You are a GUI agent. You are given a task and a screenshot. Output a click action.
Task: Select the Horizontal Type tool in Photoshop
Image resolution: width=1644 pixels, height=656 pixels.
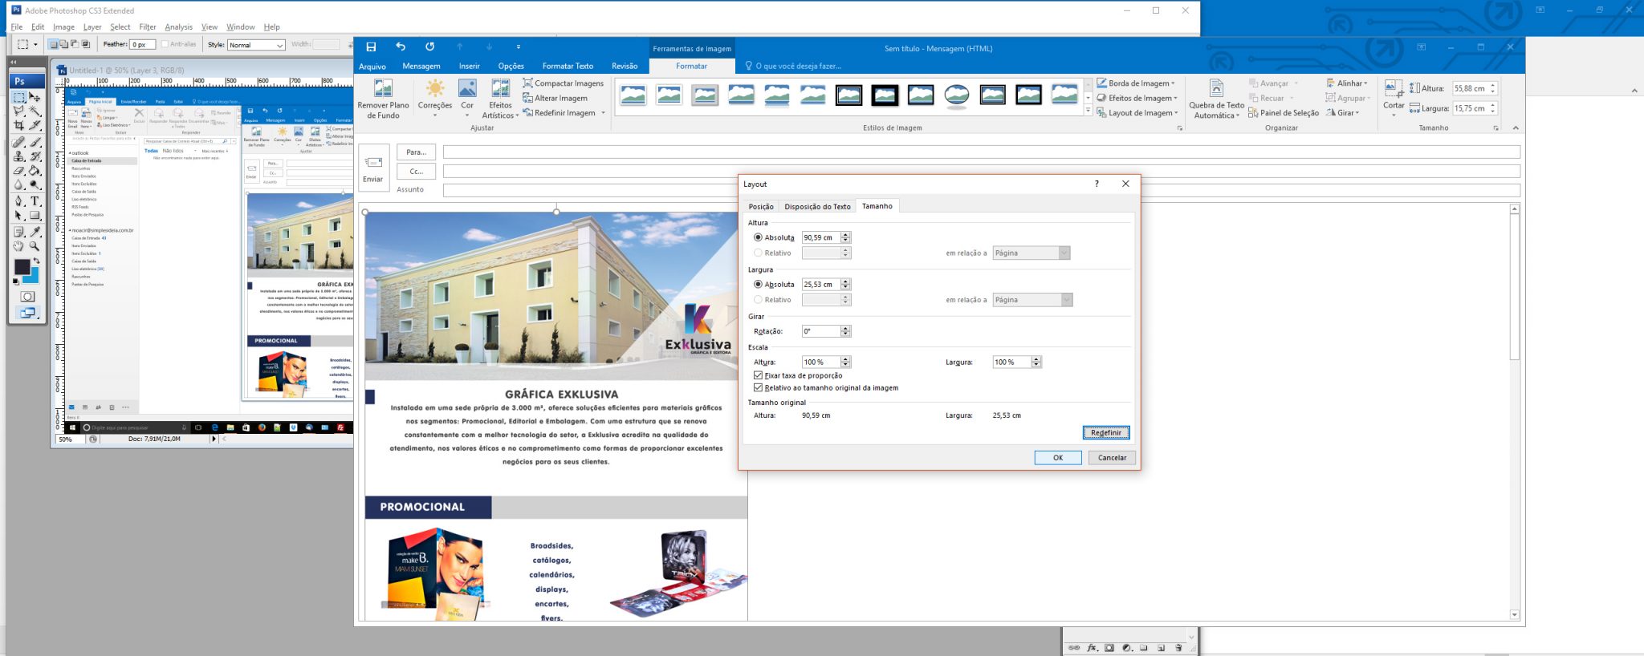(x=35, y=200)
